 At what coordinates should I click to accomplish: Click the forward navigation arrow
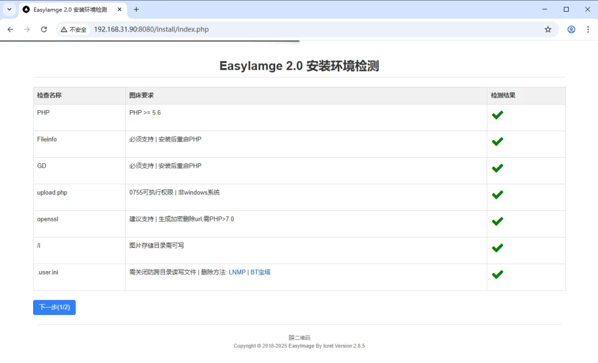tap(27, 29)
